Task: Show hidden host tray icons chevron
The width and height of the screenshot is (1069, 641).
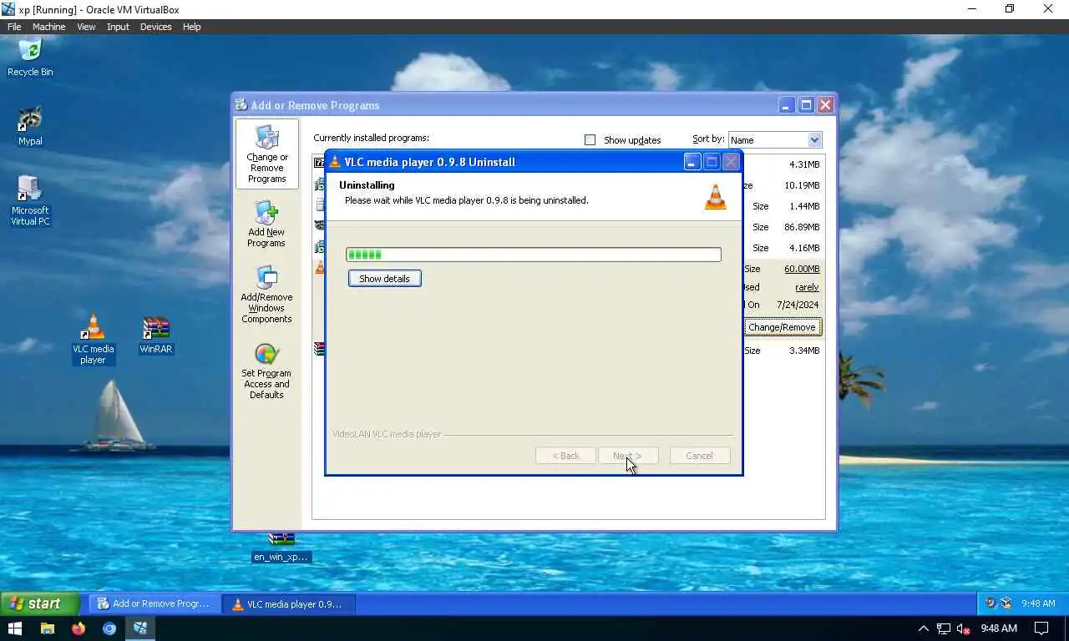Action: click(924, 628)
